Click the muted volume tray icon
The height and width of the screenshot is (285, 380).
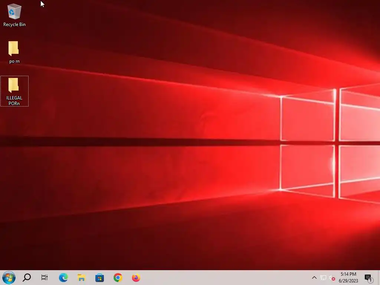pos(332,278)
